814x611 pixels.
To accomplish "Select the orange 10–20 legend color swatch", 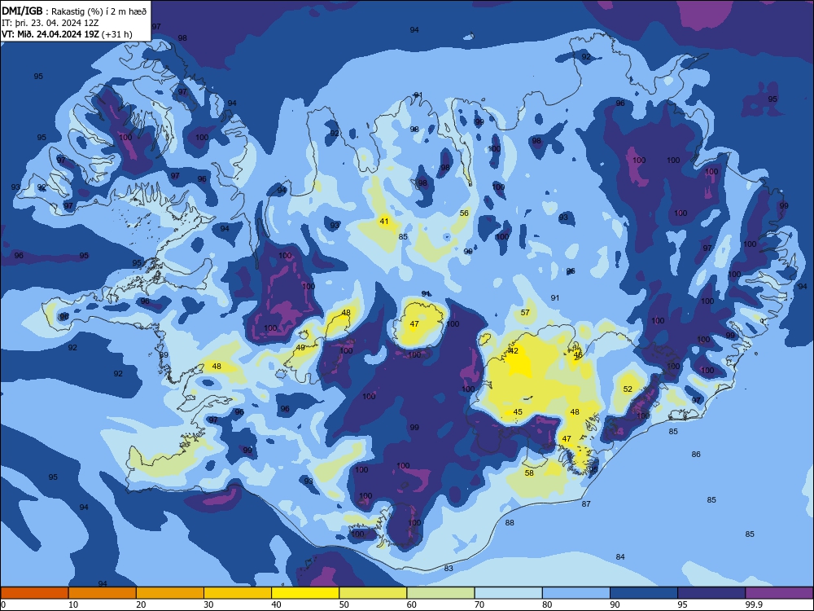I will (103, 593).
